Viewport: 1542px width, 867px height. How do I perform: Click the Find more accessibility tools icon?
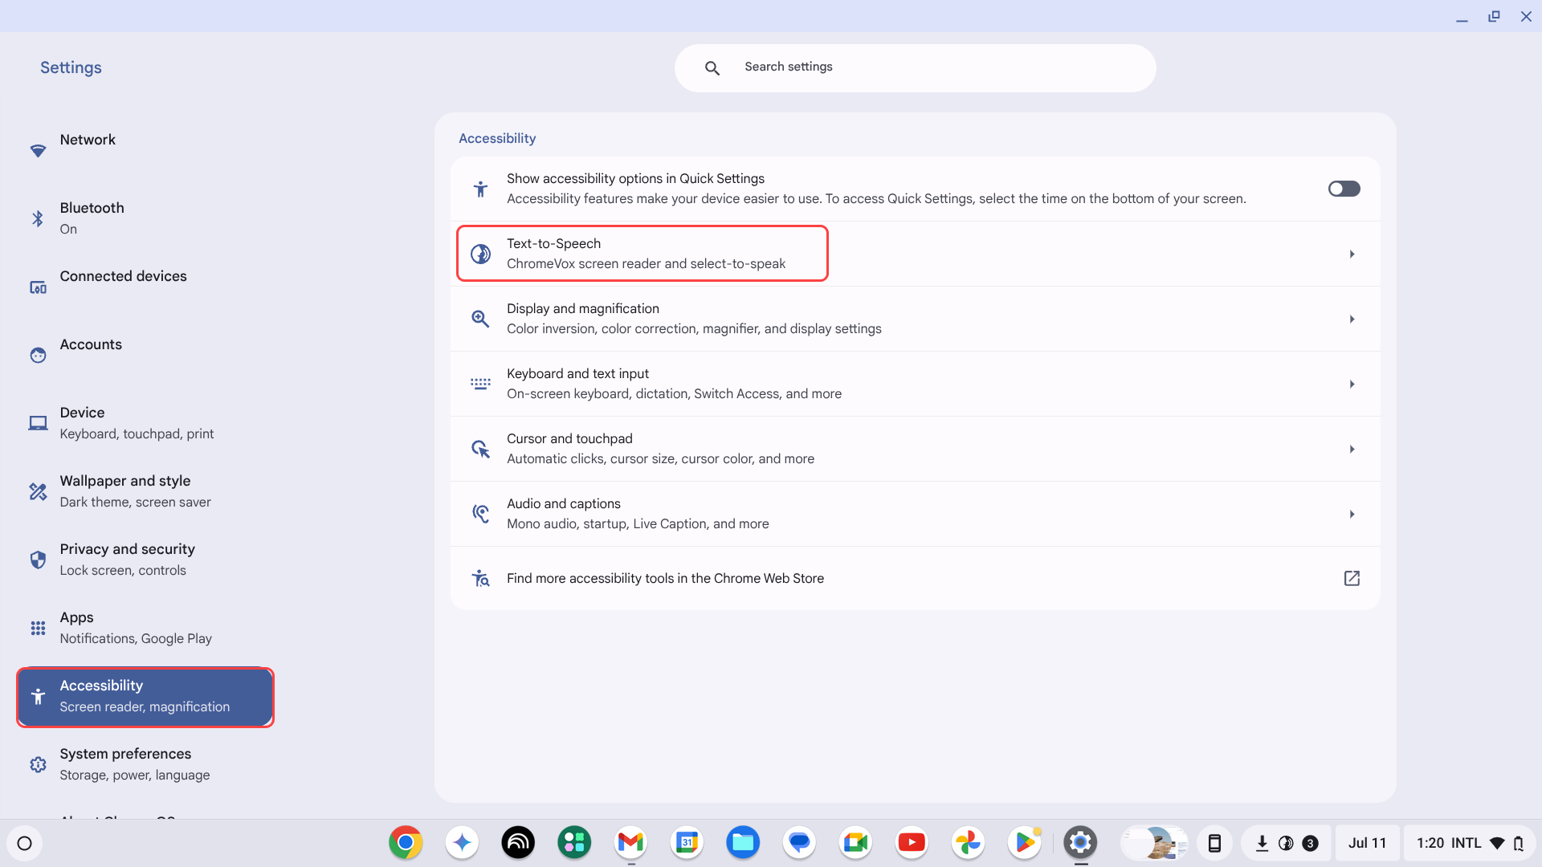tap(480, 578)
